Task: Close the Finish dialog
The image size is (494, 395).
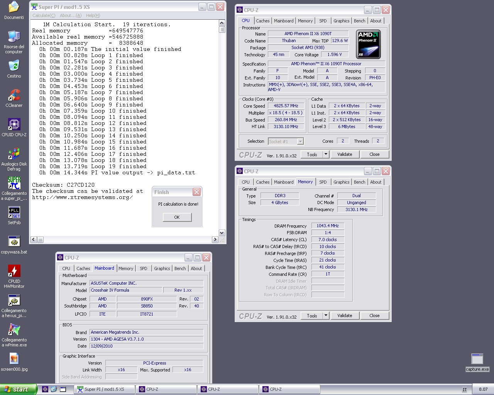Action: point(196,192)
